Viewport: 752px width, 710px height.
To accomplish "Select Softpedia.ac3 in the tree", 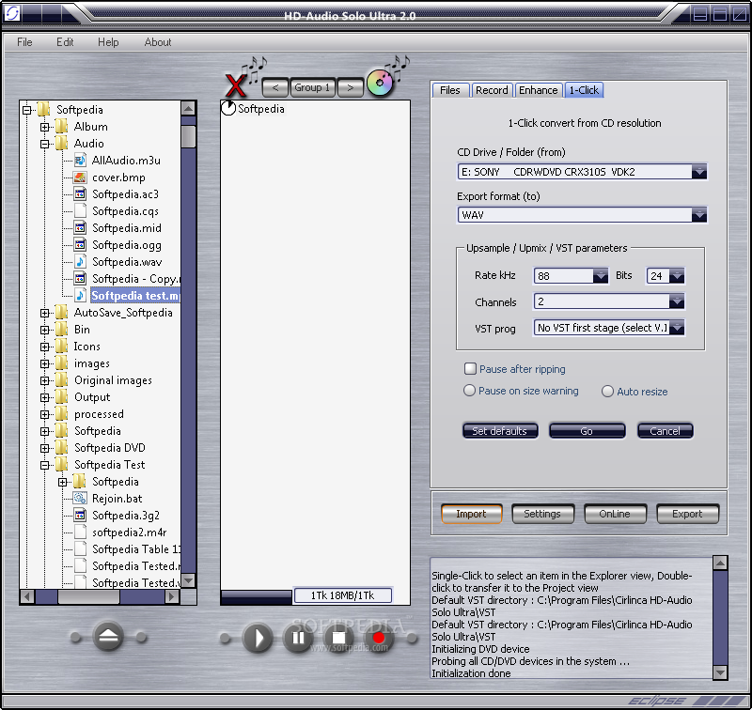I will [125, 194].
